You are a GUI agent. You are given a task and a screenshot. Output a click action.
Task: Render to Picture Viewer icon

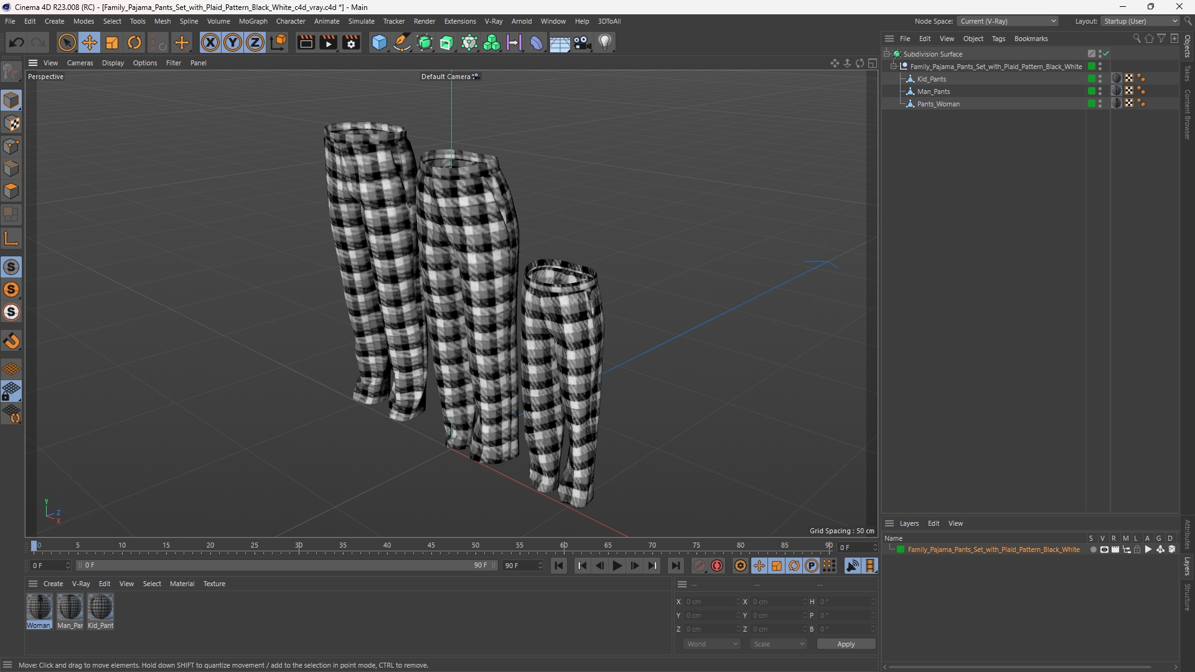tap(329, 42)
